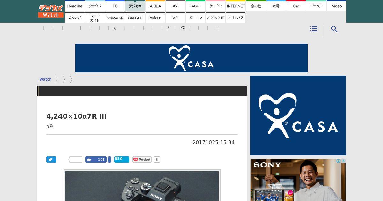Click the Pocket count bubble showing 8
383x201 pixels.
(157, 160)
